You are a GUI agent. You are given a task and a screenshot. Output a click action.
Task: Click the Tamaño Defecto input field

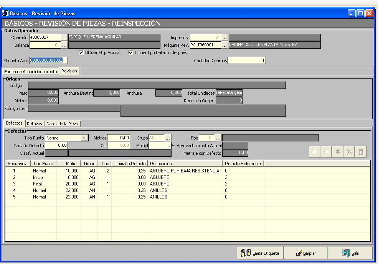pyautogui.click(x=56, y=145)
